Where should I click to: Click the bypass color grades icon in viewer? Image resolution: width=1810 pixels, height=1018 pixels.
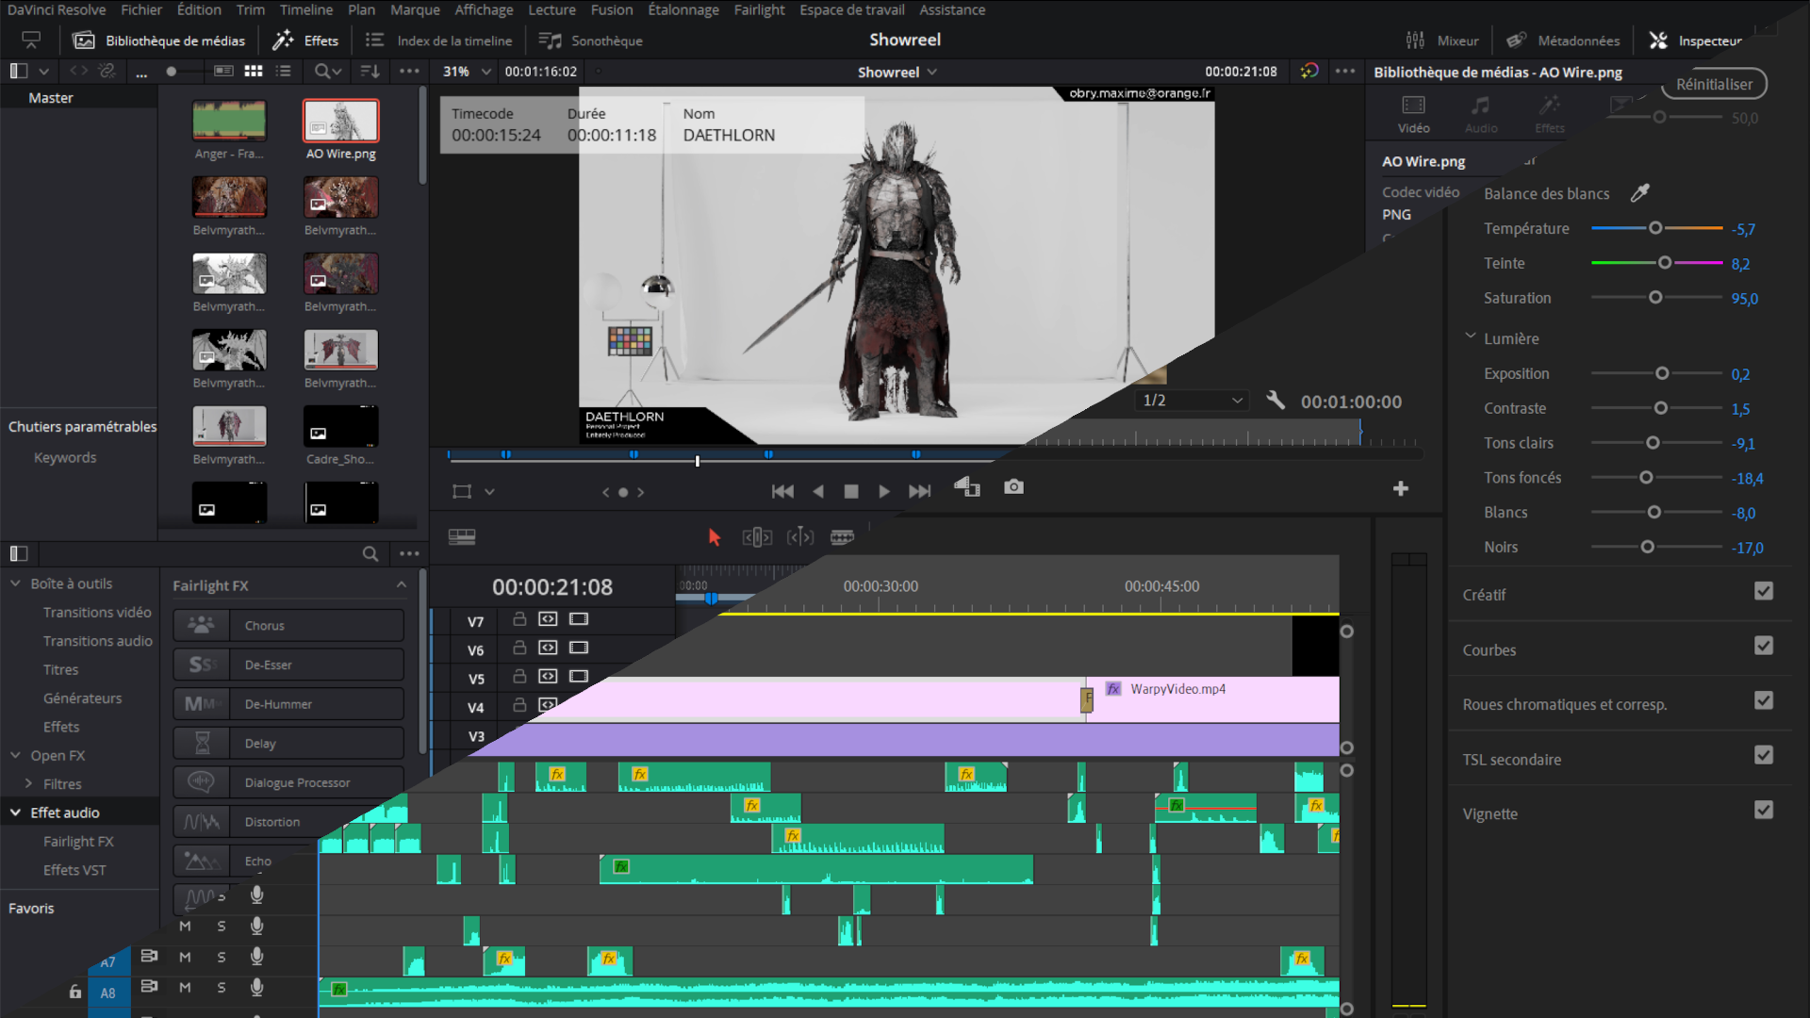pos(1309,71)
